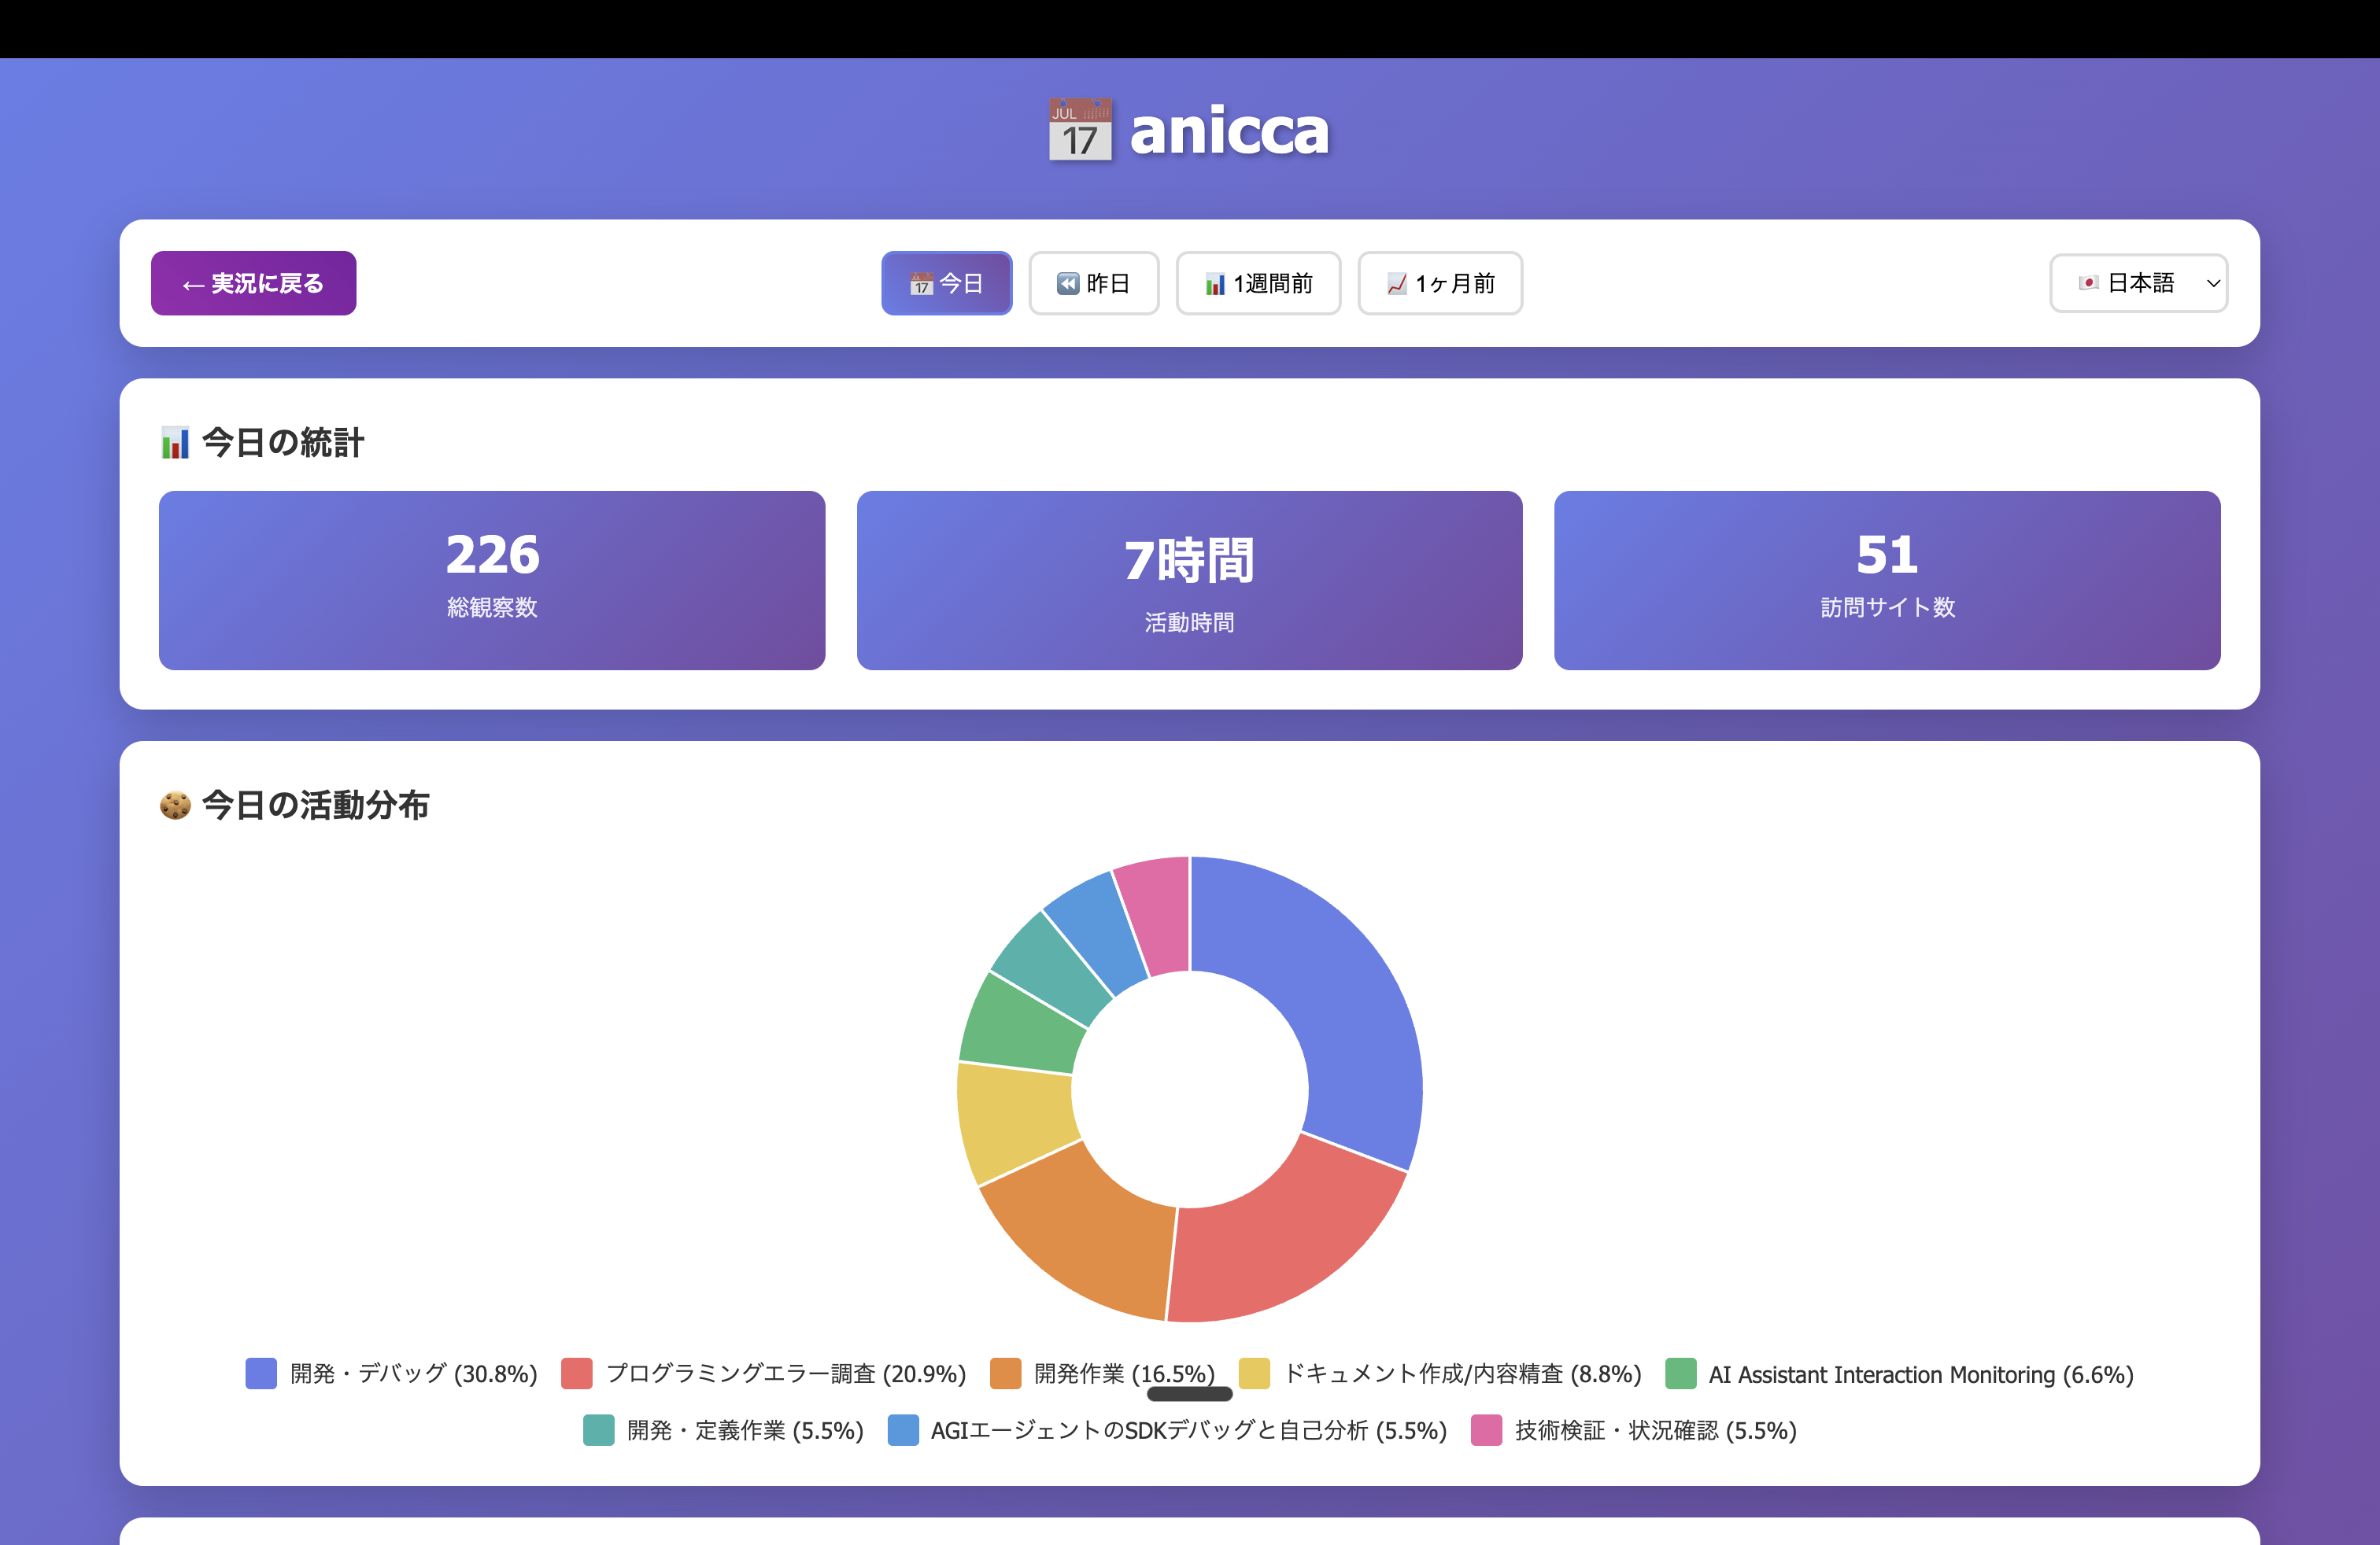Toggle AI Assistant Interaction Monitoring legend entry
Viewport: 2380px width, 1545px height.
pos(1899,1374)
